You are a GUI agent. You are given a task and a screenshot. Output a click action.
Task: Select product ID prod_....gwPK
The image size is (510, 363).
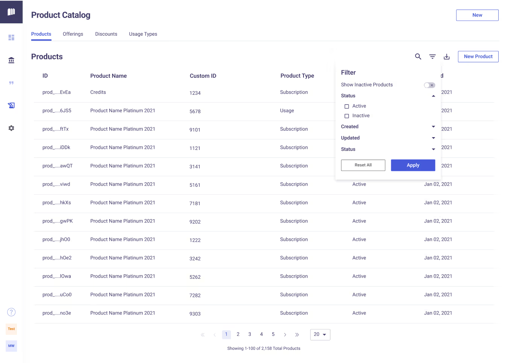(x=58, y=221)
